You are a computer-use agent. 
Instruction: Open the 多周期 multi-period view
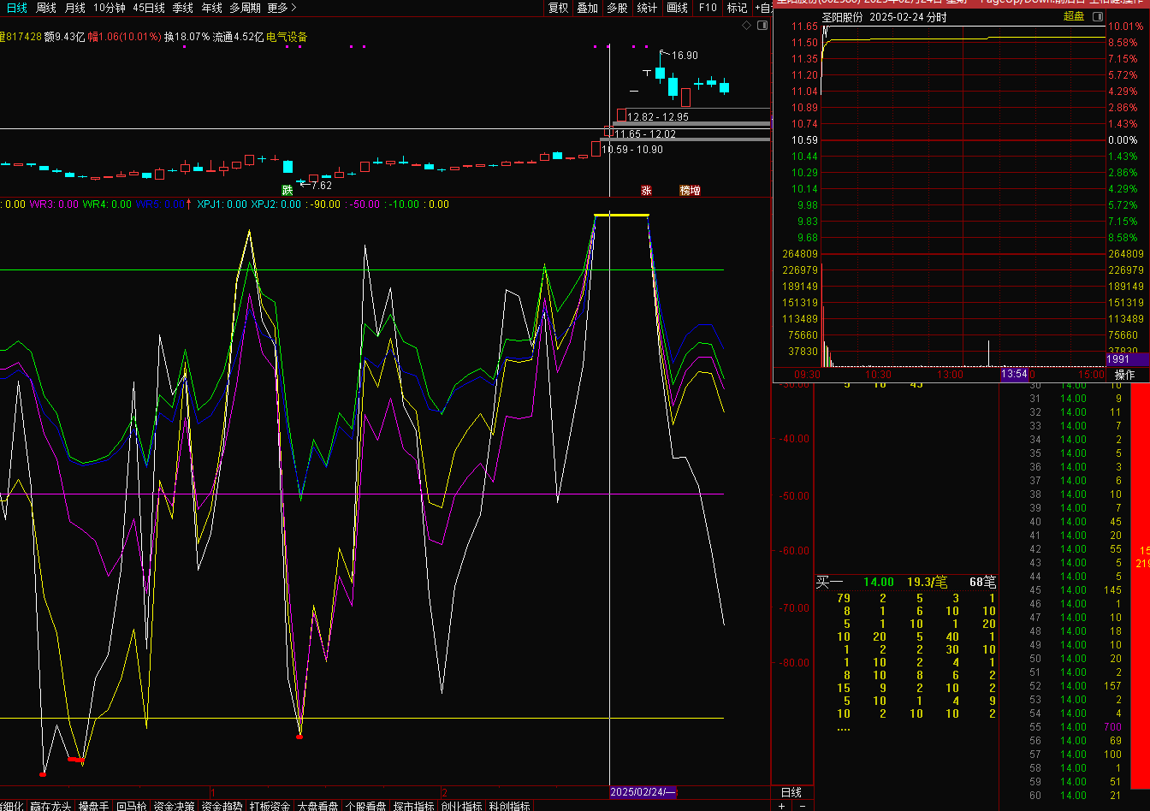coord(245,8)
